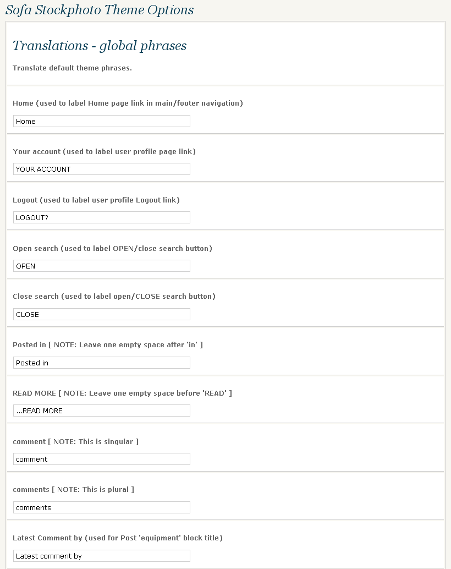Click the Open search label description
This screenshot has width=451, height=569.
pos(113,249)
